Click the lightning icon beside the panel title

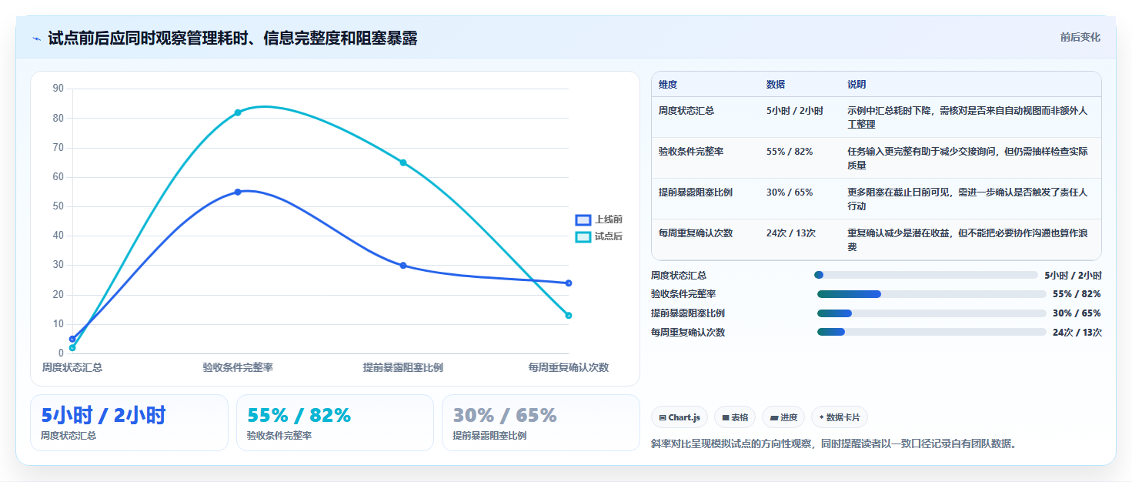tap(37, 38)
